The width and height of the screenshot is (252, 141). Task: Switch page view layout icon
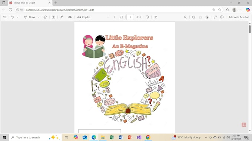coord(155,17)
